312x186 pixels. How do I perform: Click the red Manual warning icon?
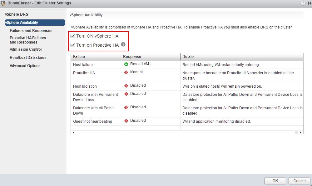tap(126, 72)
